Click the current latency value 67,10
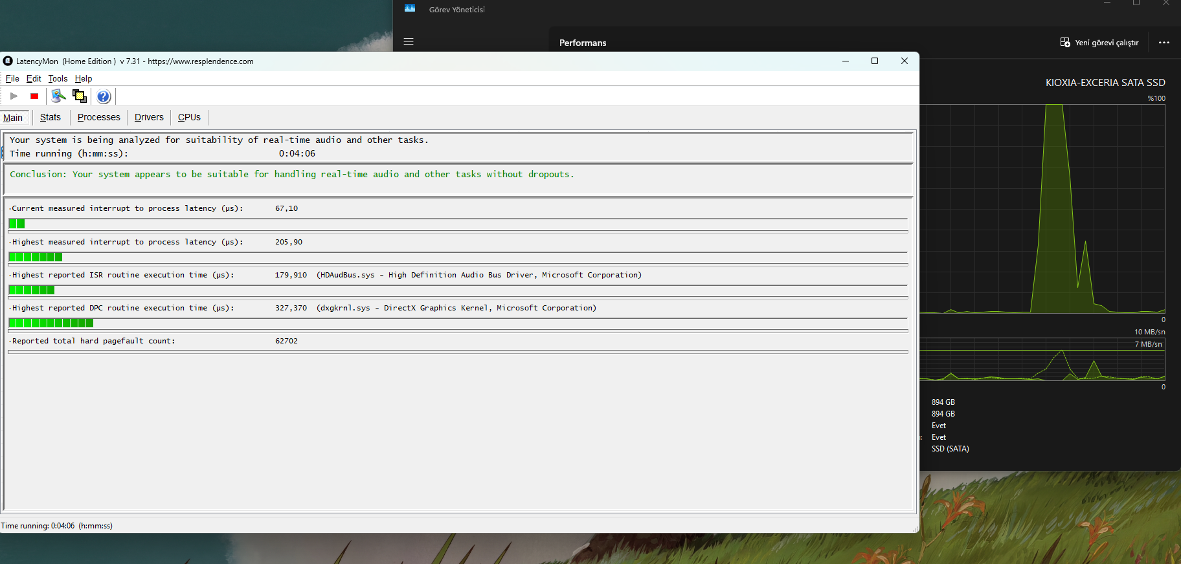 [286, 208]
